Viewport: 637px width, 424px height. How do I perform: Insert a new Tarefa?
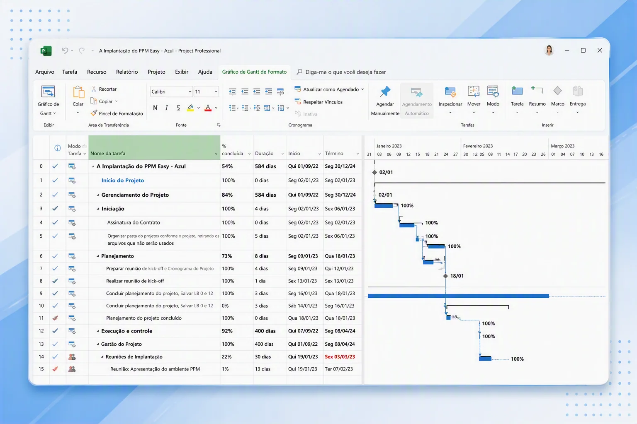pos(517,100)
